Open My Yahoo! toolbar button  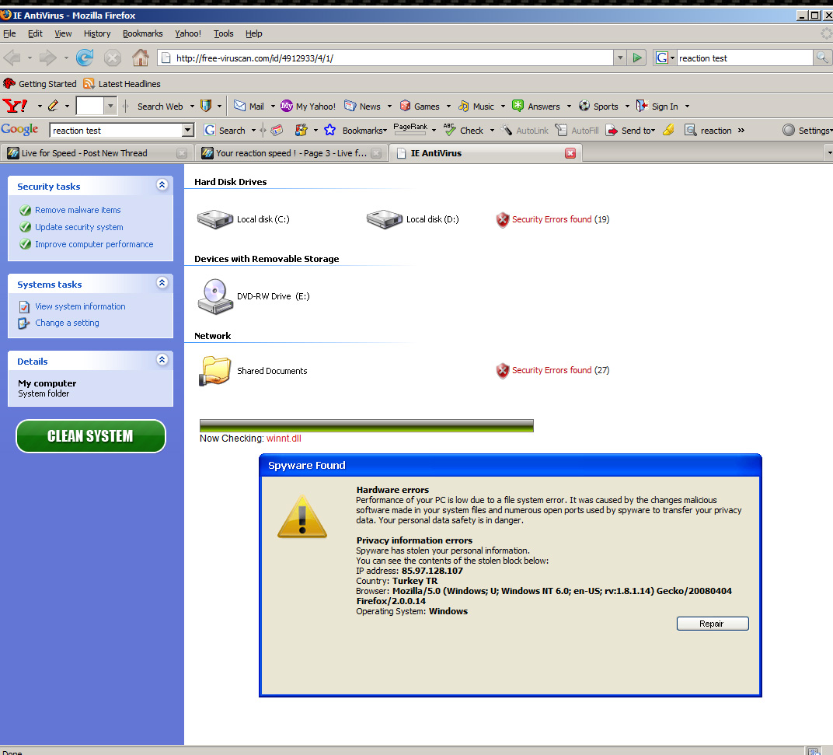tap(308, 106)
